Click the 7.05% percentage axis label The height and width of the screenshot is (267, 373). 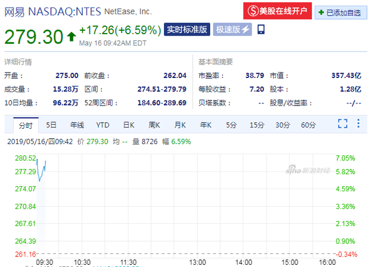click(x=345, y=158)
